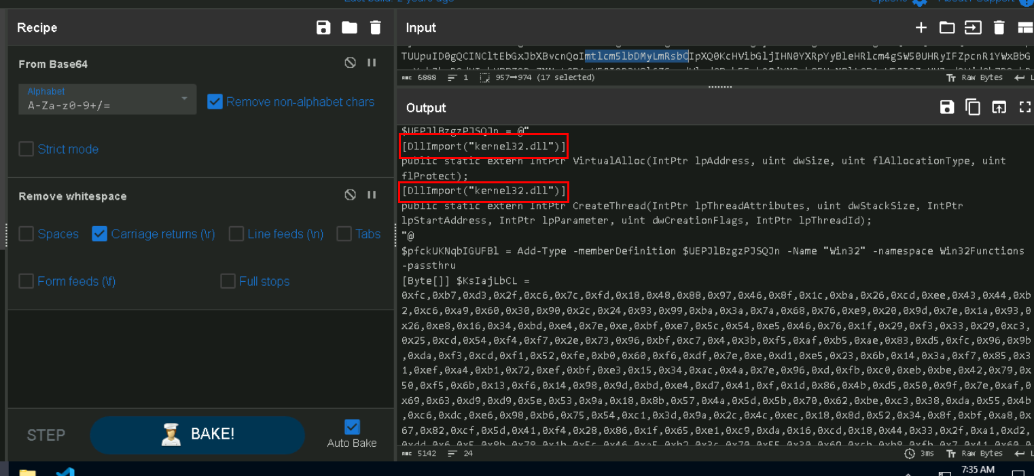Screen dimensions: 1034x476
Task: Open File Explorer from the taskbar
Action: click(x=27, y=472)
